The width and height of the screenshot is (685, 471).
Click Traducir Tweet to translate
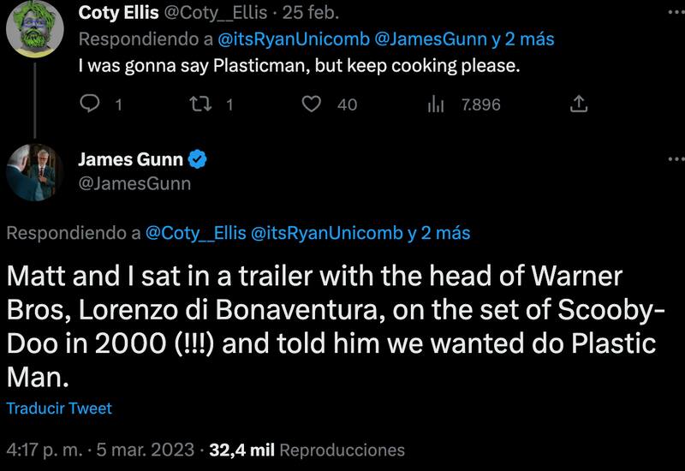tap(59, 408)
